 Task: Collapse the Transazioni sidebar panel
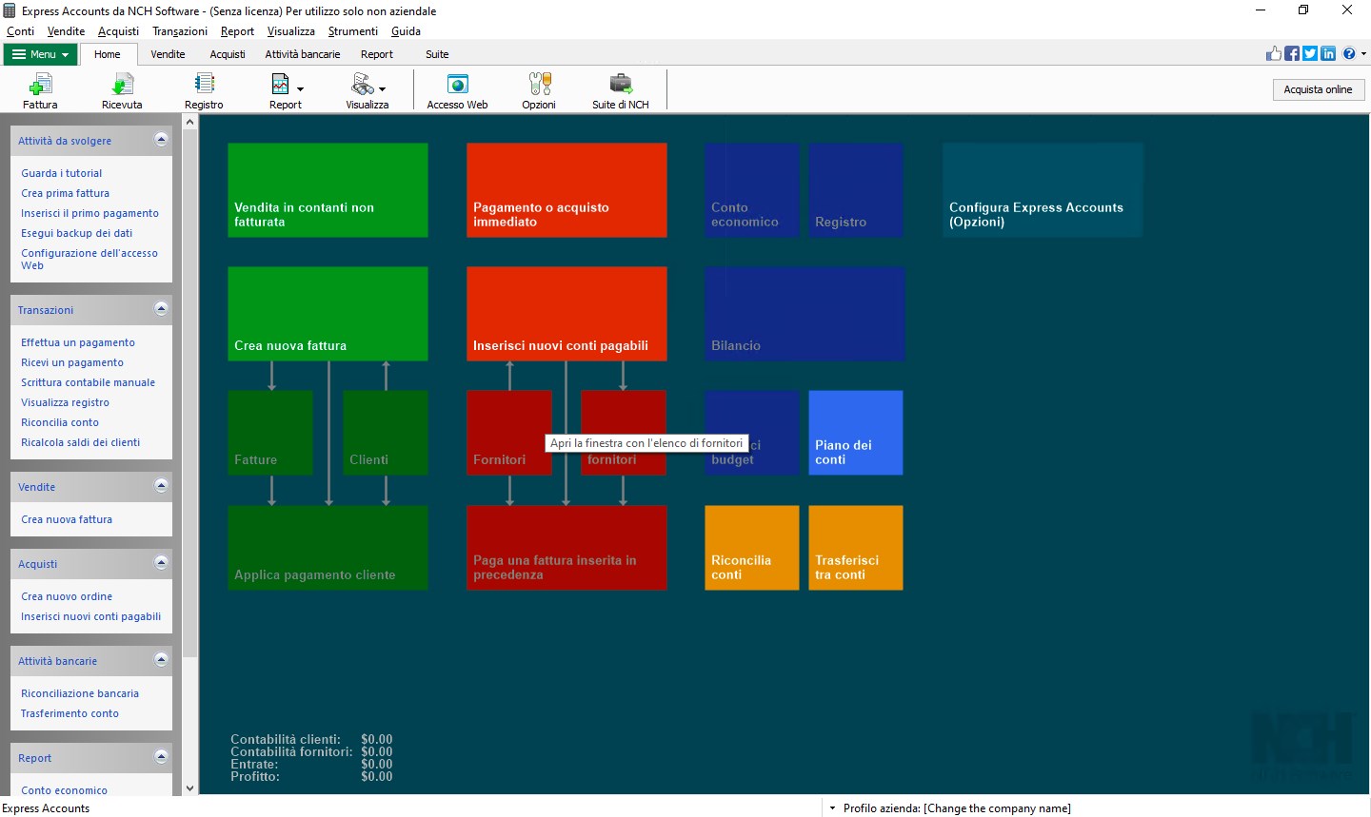(x=161, y=309)
